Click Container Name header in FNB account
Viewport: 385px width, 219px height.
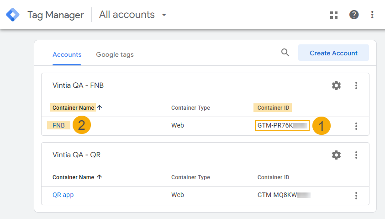click(x=73, y=107)
